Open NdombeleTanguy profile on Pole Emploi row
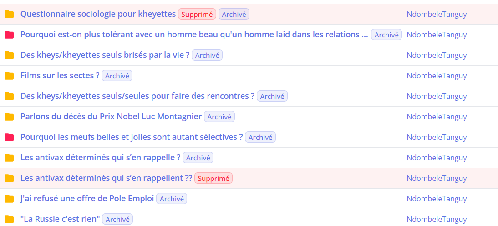 point(437,199)
